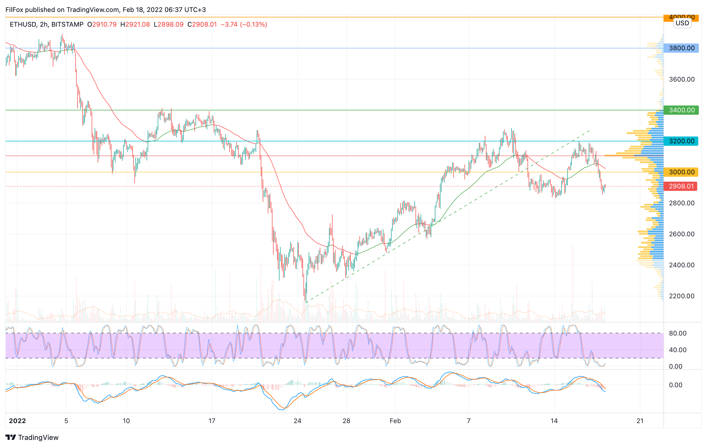Click the 24 date label on the time axis
The width and height of the screenshot is (707, 447).
coord(297,421)
